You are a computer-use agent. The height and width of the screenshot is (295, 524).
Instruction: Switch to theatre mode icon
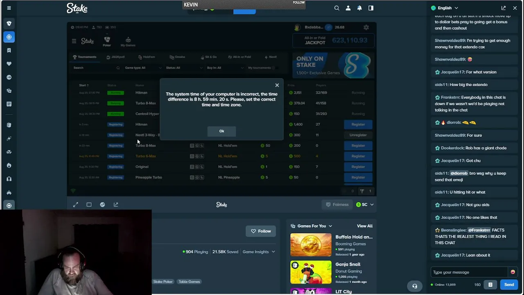[x=89, y=204]
